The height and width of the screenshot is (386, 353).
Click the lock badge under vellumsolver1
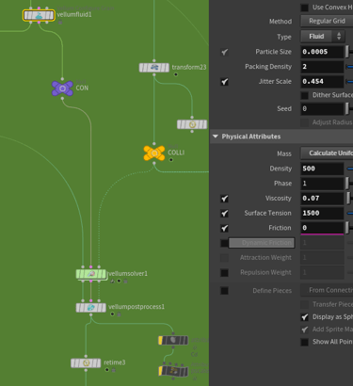pos(125,281)
